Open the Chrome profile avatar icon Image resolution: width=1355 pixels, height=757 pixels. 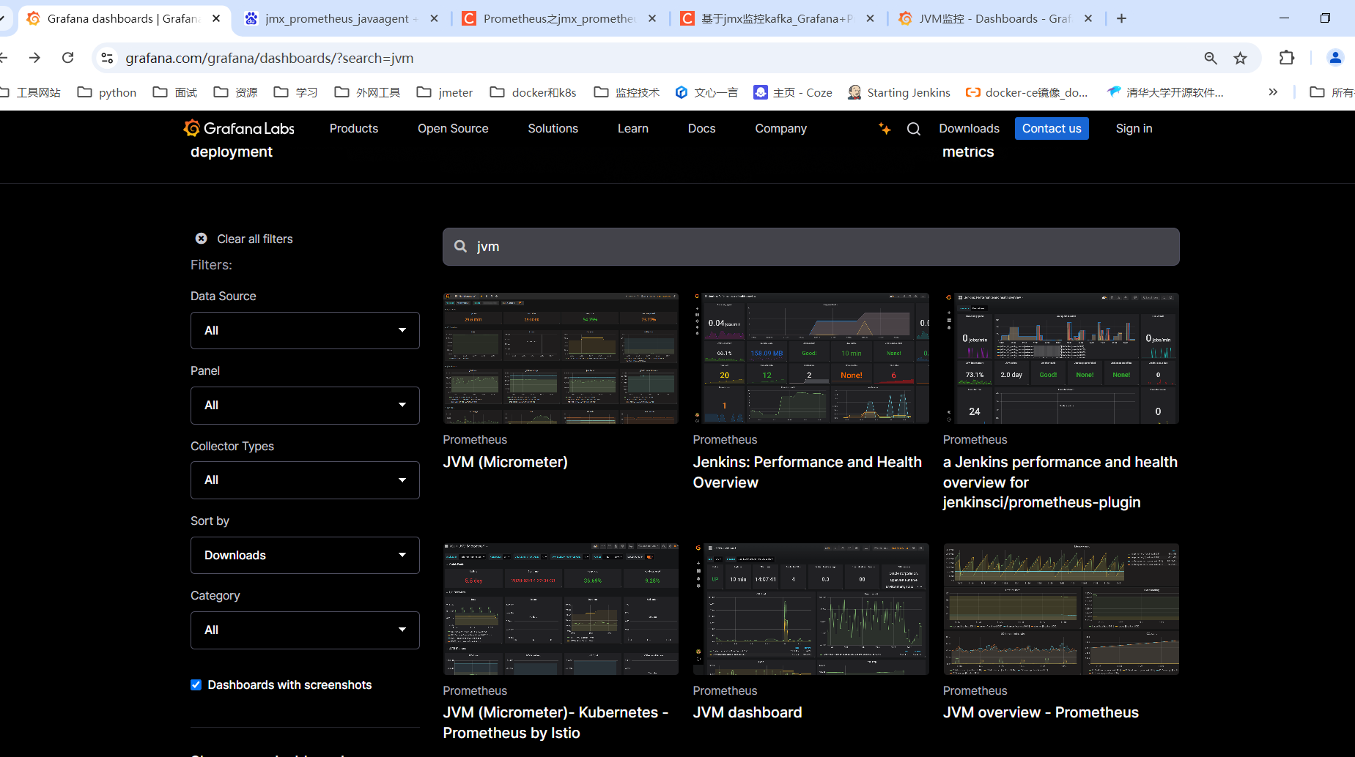[1335, 58]
